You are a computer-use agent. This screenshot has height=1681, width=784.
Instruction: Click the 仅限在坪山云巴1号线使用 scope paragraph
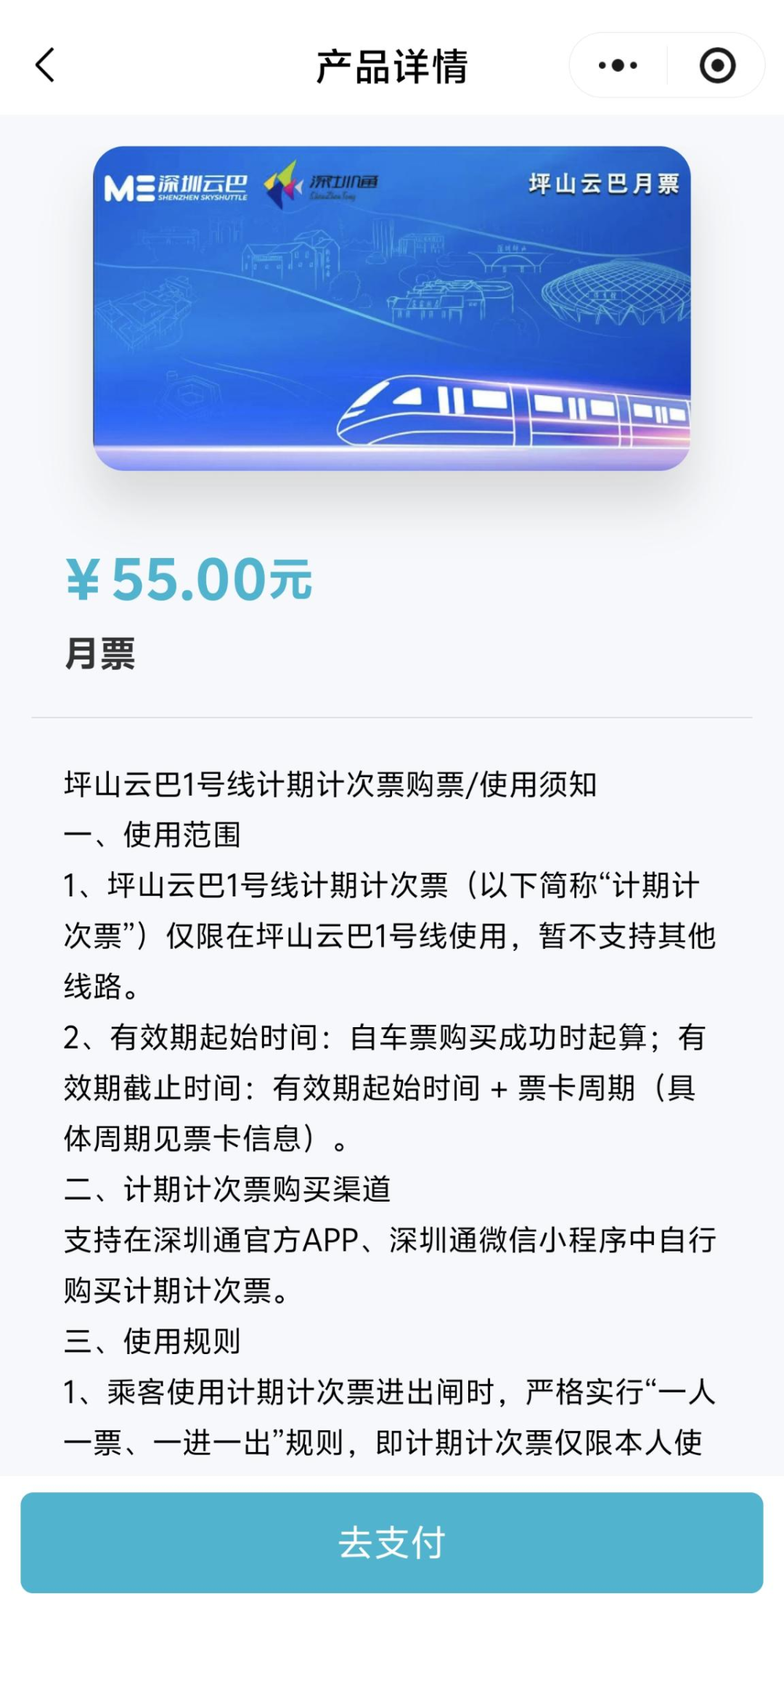[390, 936]
